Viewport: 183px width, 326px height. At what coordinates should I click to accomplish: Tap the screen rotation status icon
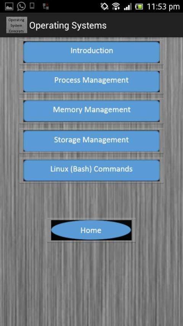104,6
